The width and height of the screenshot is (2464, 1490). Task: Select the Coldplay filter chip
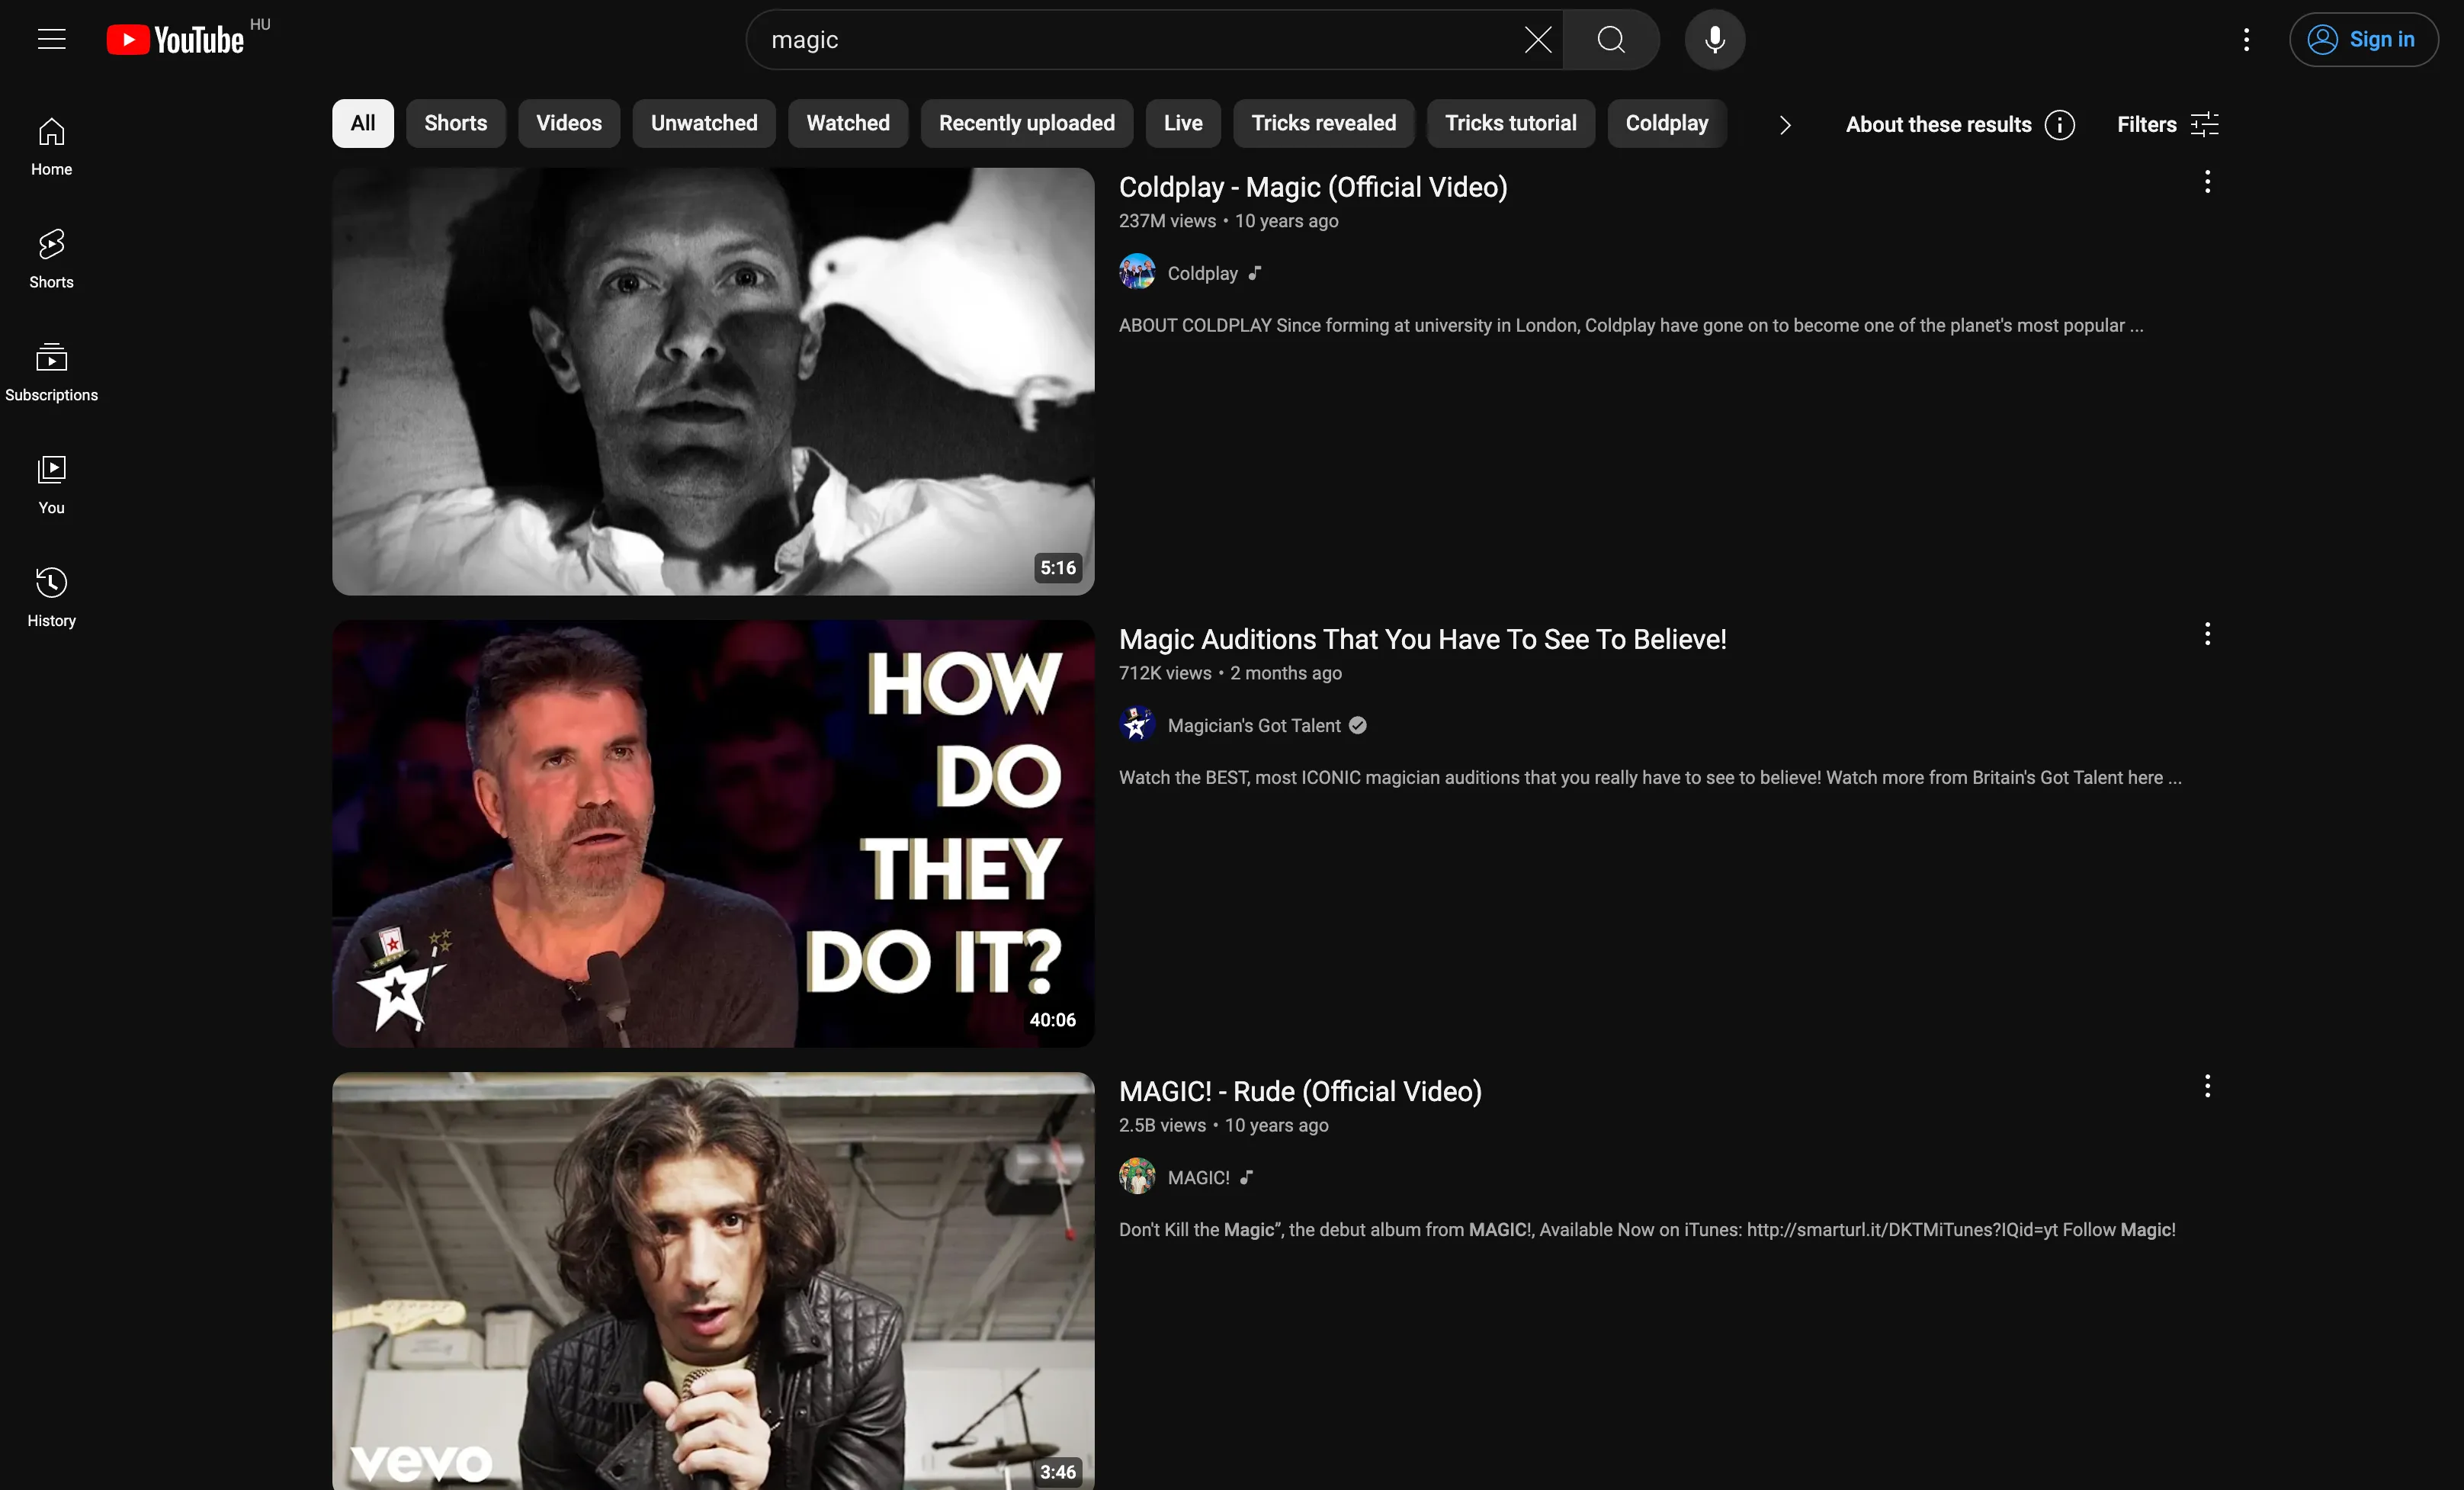1666,123
